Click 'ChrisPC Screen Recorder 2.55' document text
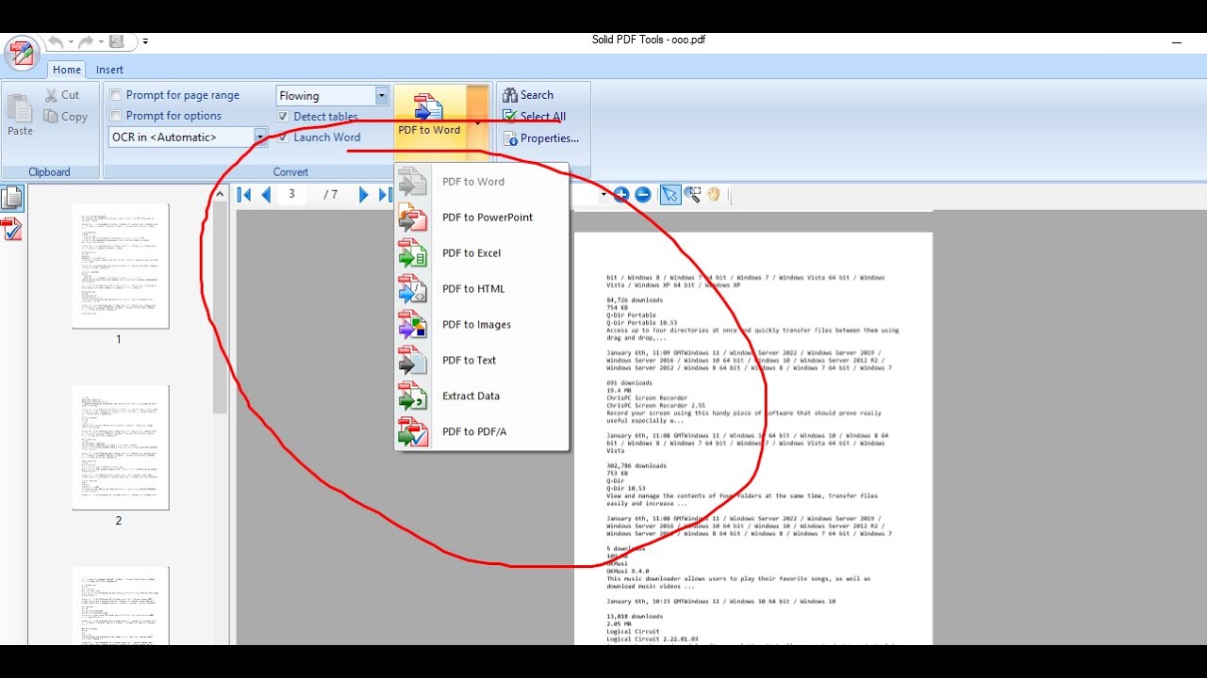 click(655, 406)
